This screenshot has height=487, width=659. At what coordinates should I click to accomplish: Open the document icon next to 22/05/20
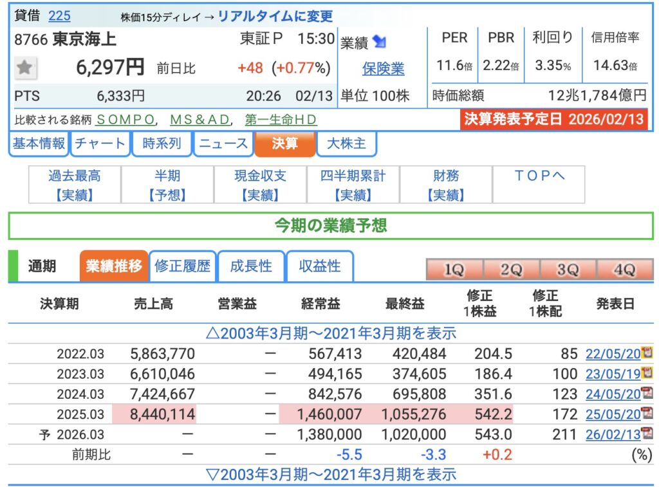pos(647,353)
